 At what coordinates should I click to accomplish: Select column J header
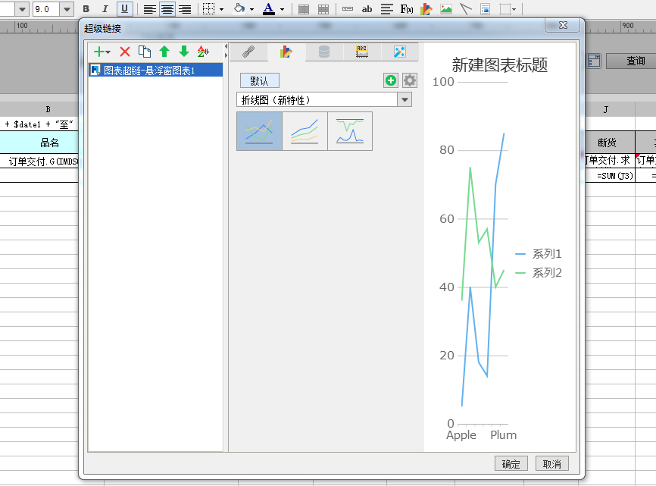tap(610, 109)
